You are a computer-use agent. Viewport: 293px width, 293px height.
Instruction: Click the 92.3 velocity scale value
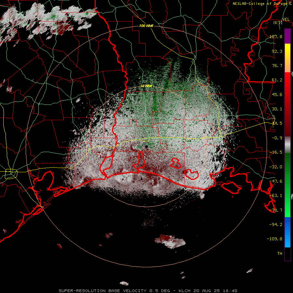(277, 51)
